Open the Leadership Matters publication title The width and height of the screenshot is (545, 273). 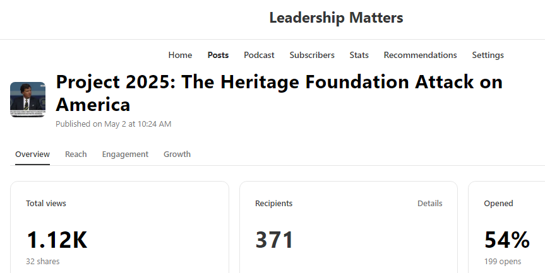click(x=336, y=18)
